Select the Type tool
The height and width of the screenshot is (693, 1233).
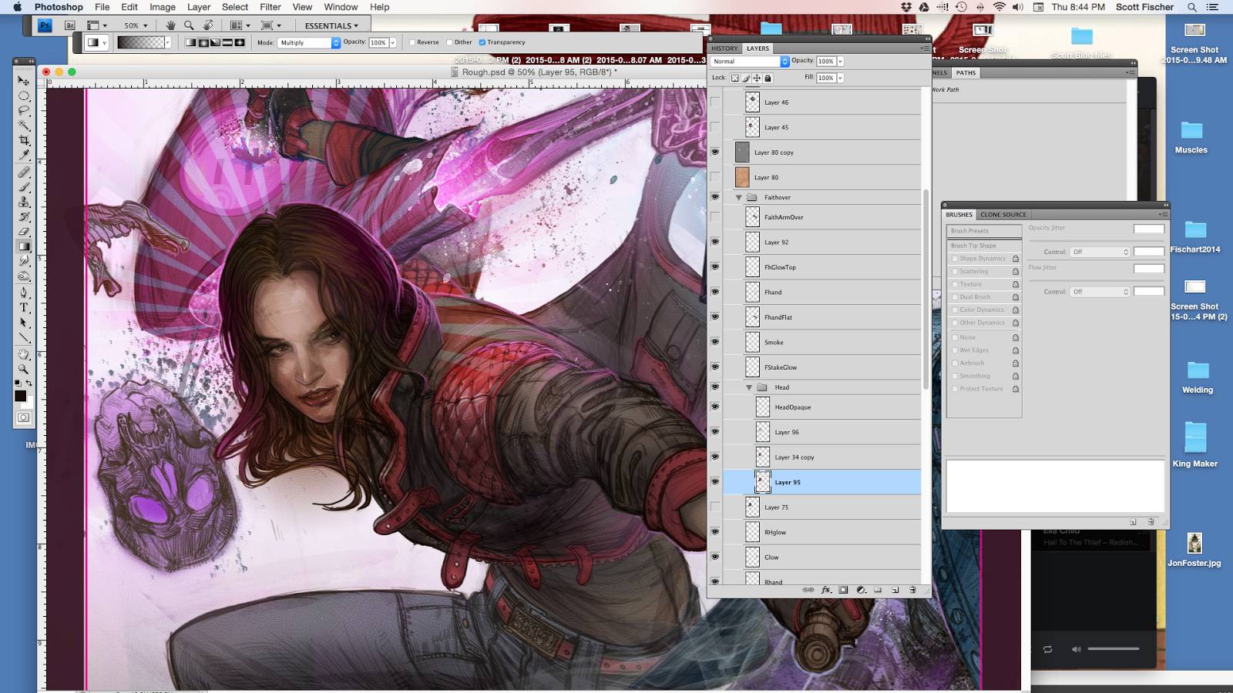pyautogui.click(x=24, y=307)
